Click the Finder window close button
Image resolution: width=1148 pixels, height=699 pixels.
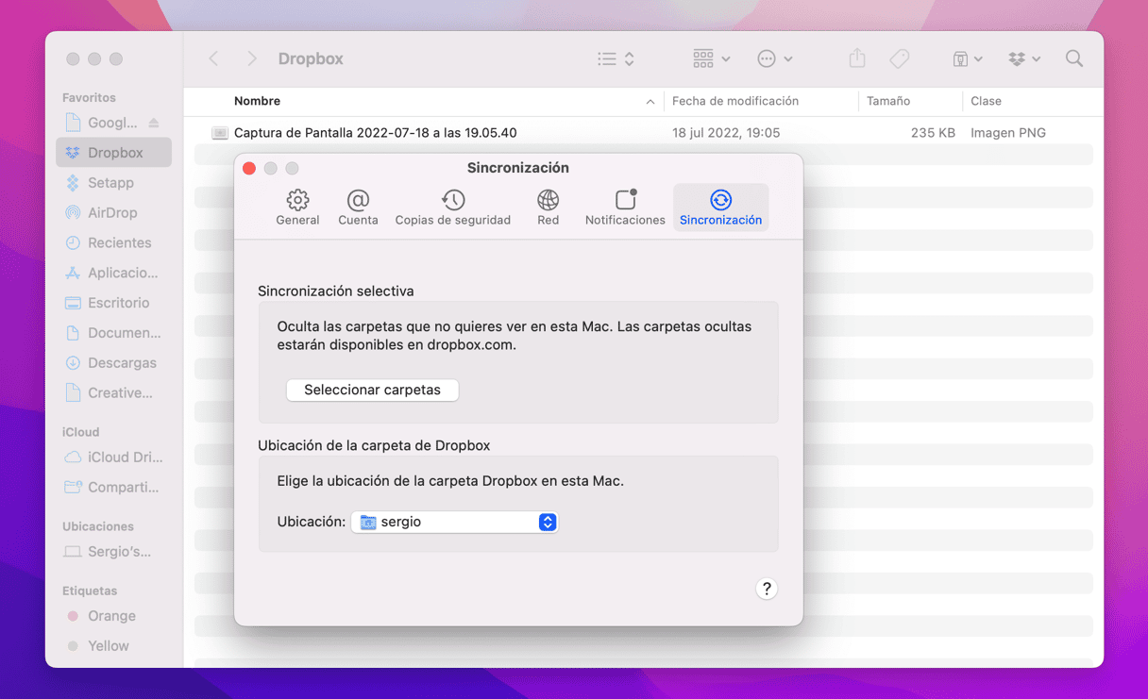pyautogui.click(x=73, y=58)
